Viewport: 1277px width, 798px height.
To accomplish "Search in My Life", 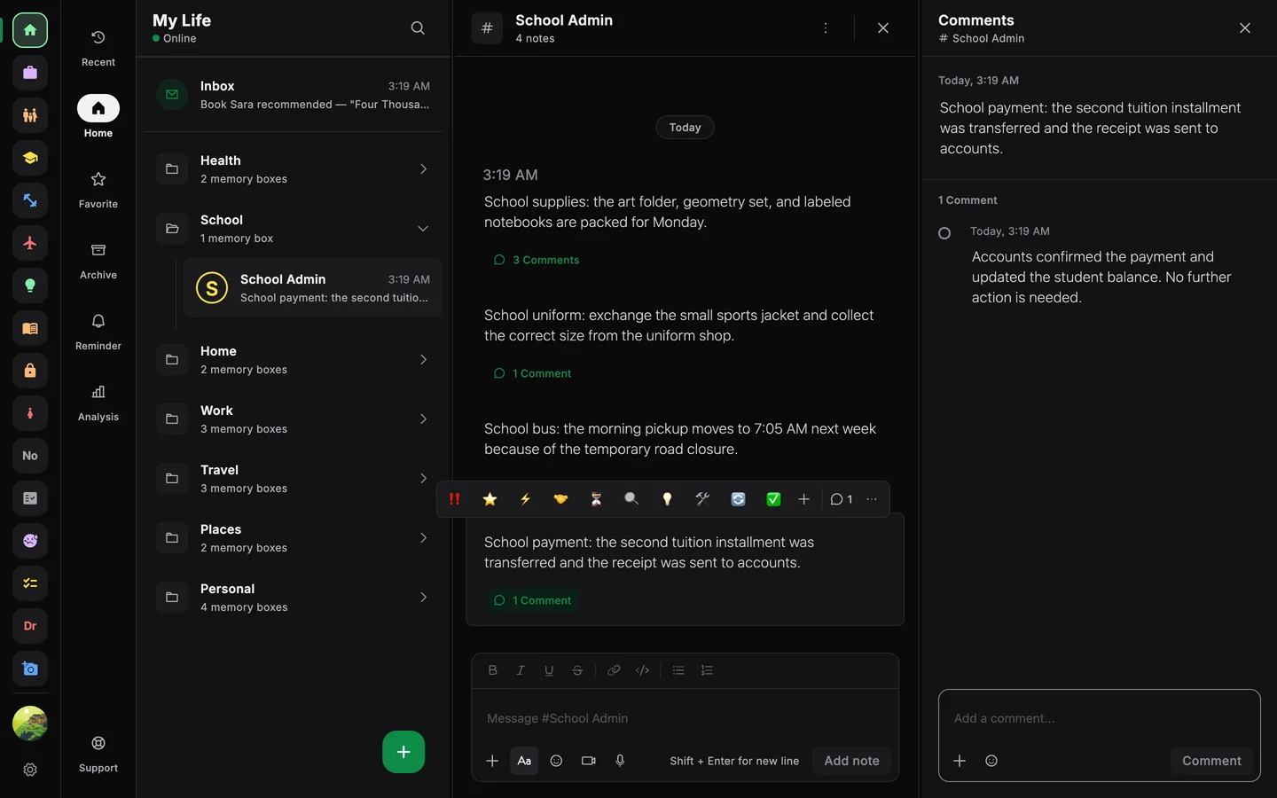I will (418, 28).
